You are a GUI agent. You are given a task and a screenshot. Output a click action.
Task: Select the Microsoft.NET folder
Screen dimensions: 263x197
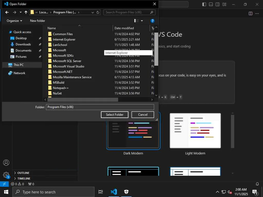click(x=63, y=72)
